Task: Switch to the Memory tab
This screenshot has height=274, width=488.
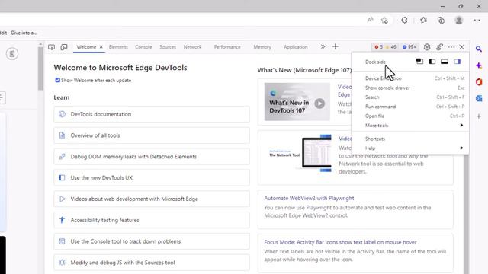Action: tap(262, 47)
